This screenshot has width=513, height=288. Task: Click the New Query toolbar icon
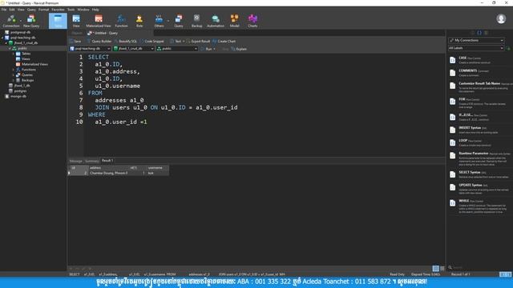[x=31, y=21]
